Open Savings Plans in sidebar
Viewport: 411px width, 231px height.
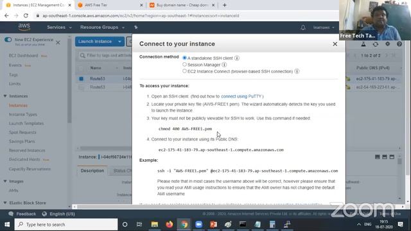pos(22,141)
